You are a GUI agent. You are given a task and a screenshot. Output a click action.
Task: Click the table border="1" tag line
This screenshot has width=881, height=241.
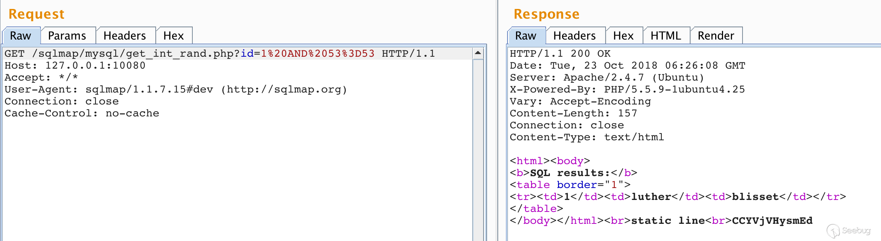(570, 185)
